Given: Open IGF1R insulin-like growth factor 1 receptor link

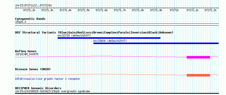Looking at the screenshot, I should (x=48, y=79).
